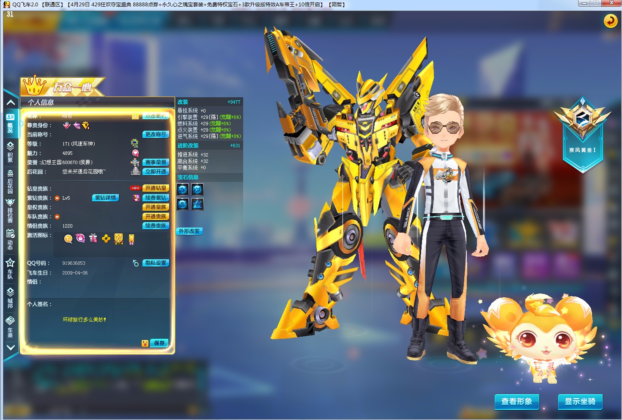This screenshot has width=622, height=420.
Task: Click the 开通贵族 button
Action: [x=156, y=217]
